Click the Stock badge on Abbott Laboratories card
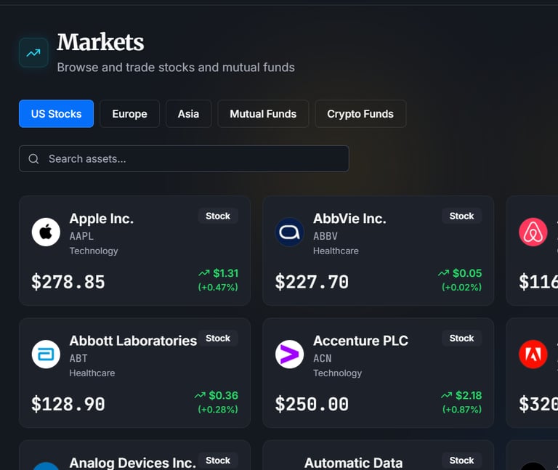This screenshot has height=470, width=558. click(218, 338)
